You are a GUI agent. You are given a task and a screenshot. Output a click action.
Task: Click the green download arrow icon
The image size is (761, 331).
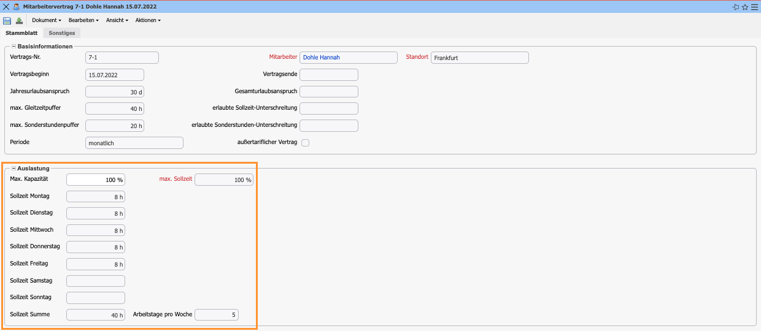point(19,20)
